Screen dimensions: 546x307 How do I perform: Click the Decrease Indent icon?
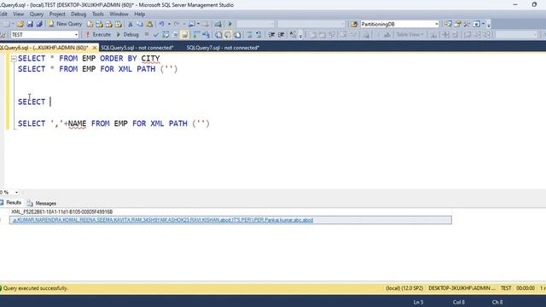click(x=271, y=35)
